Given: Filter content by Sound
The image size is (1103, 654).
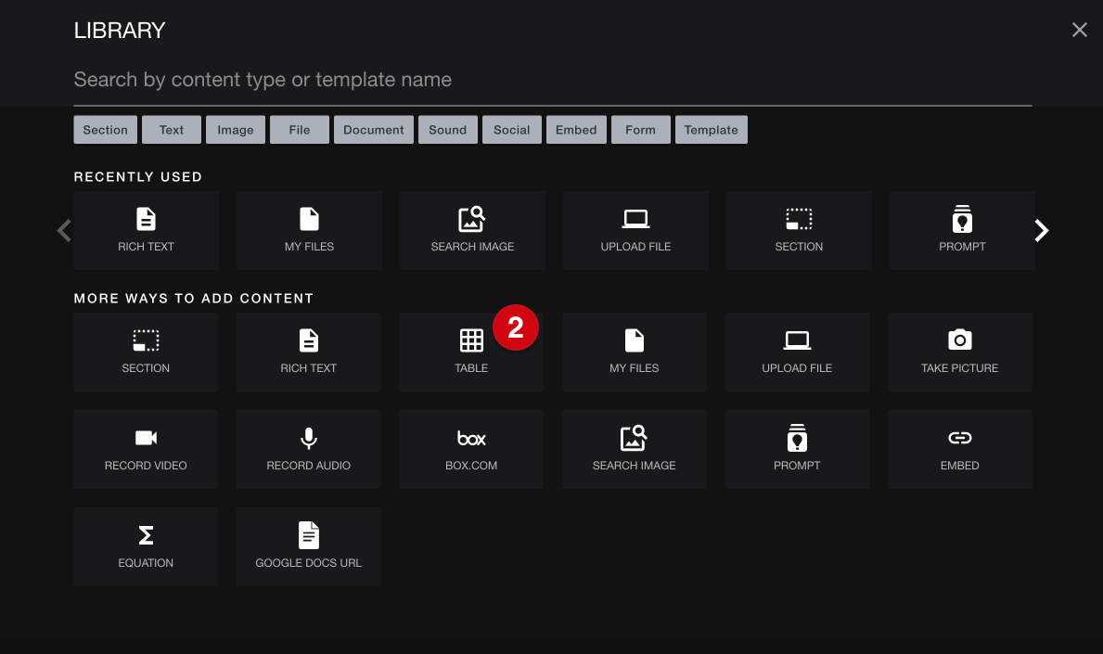Looking at the screenshot, I should click(448, 130).
